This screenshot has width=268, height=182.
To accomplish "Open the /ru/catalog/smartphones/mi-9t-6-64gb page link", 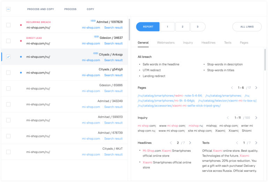I will click(x=166, y=101).
